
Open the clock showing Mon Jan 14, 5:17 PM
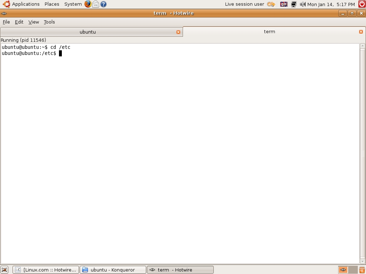point(331,4)
